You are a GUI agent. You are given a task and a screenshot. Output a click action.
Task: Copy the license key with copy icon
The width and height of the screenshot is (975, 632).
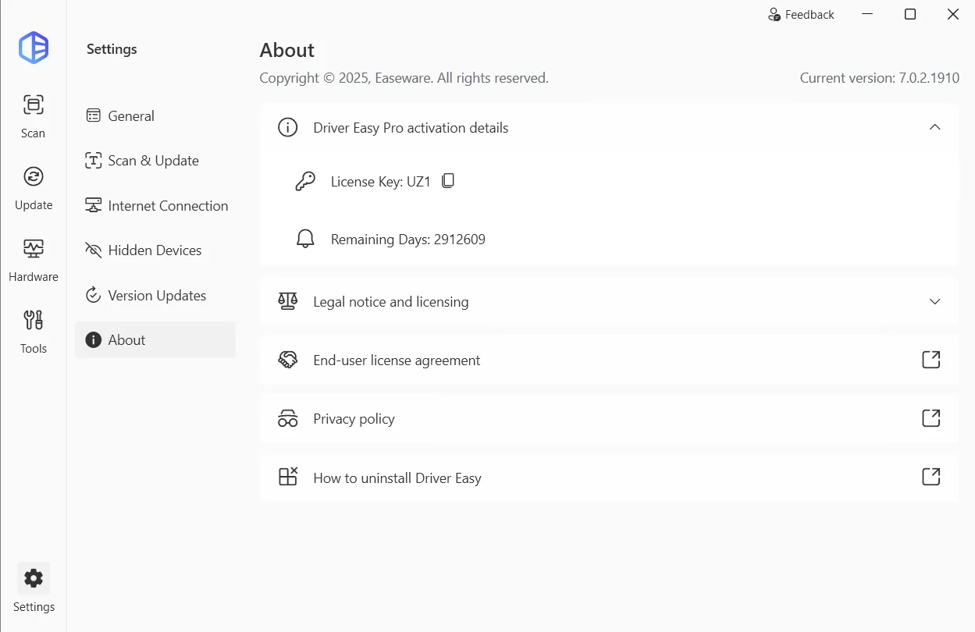coord(448,181)
